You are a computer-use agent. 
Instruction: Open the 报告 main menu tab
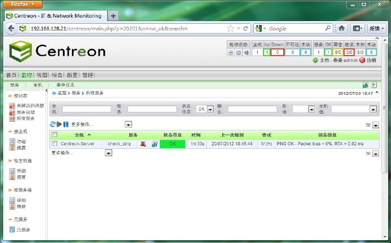coord(57,75)
